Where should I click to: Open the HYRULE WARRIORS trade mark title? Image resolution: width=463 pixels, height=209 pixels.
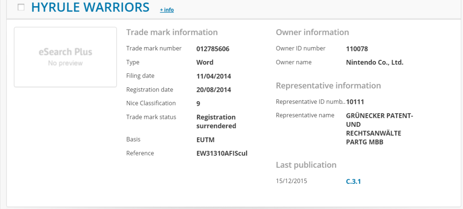coord(90,7)
